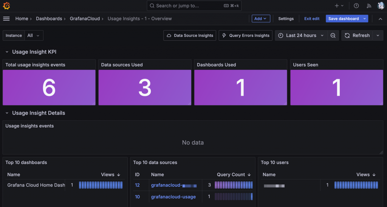Click Top 10 data sources panel title
The image size is (387, 207).
tap(155, 163)
